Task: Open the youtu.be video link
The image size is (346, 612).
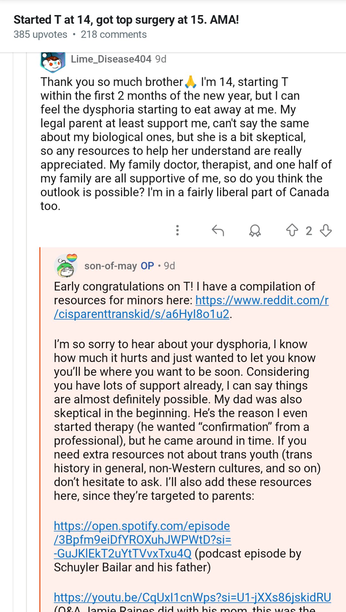Action: [192, 597]
